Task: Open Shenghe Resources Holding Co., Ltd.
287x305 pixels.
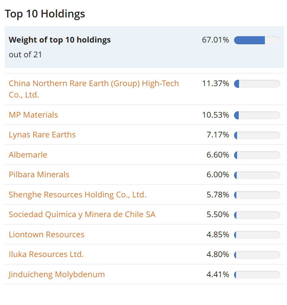Action: [77, 194]
